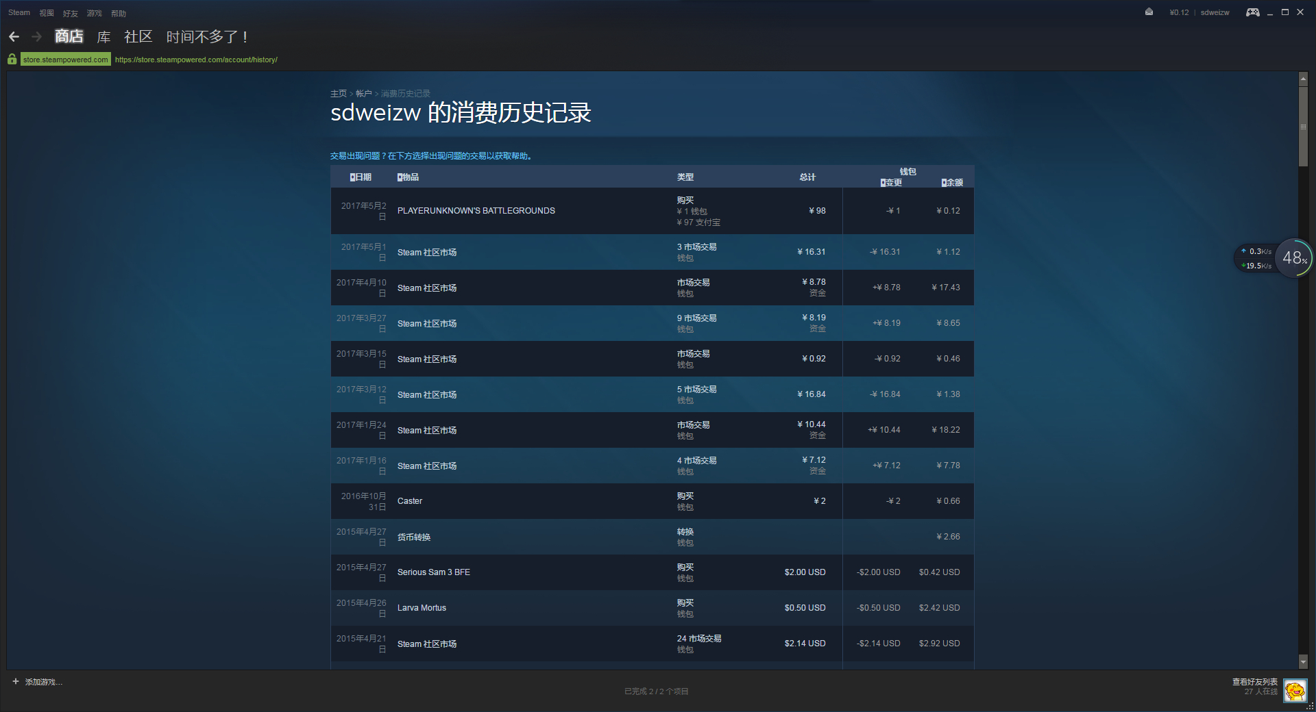Open the 帮助 menu
This screenshot has width=1316, height=712.
[119, 13]
